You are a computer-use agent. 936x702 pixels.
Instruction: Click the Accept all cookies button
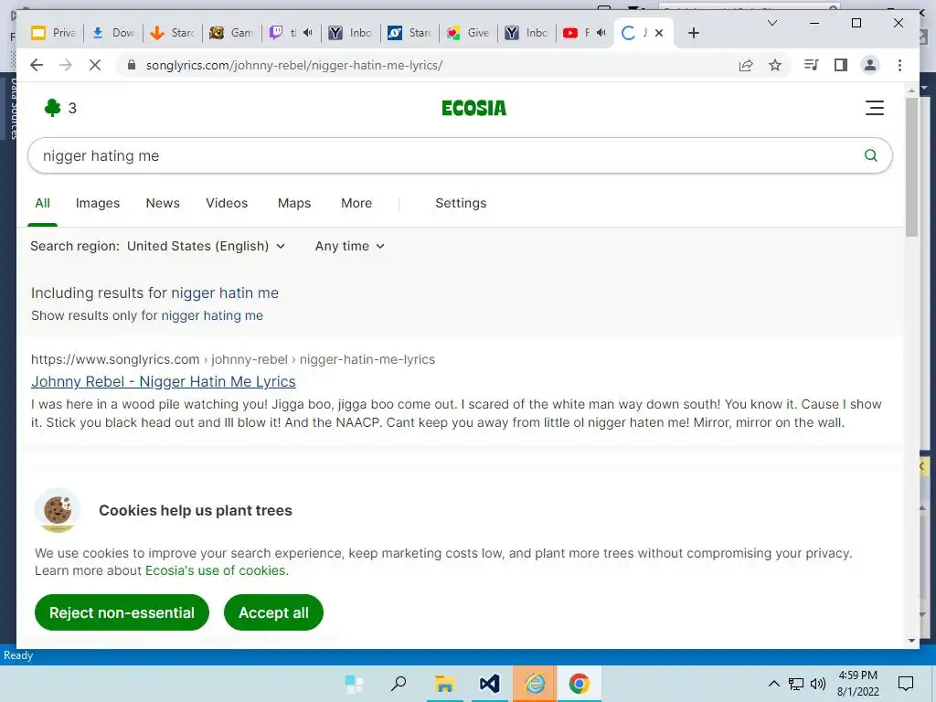[273, 612]
